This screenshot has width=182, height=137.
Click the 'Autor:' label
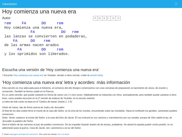coord(7,18)
